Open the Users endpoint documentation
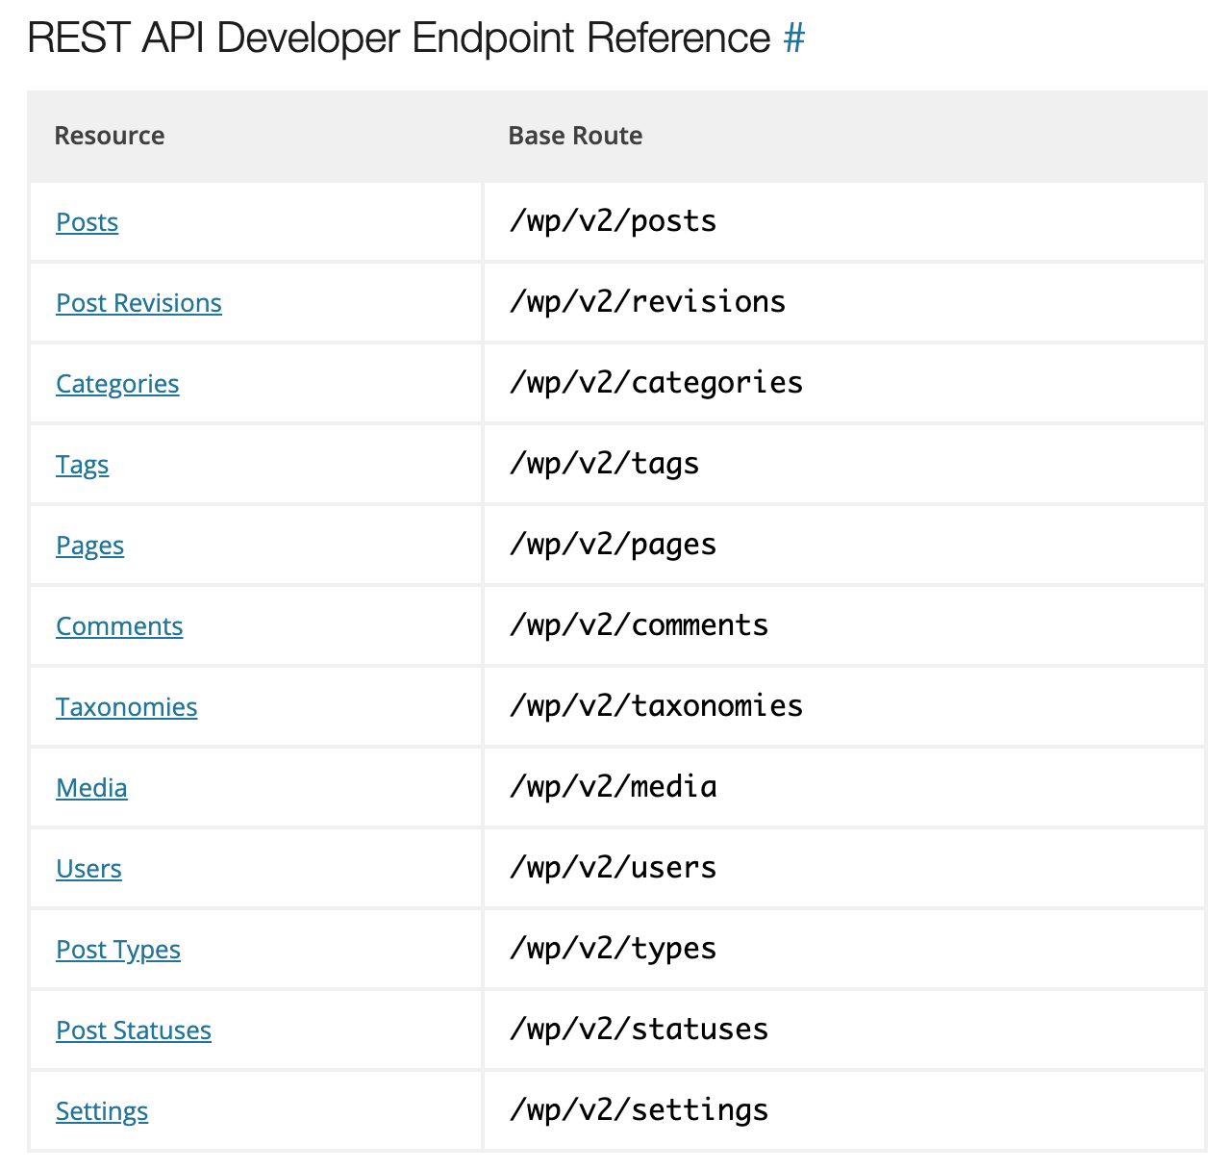The height and width of the screenshot is (1170, 1229). click(88, 868)
